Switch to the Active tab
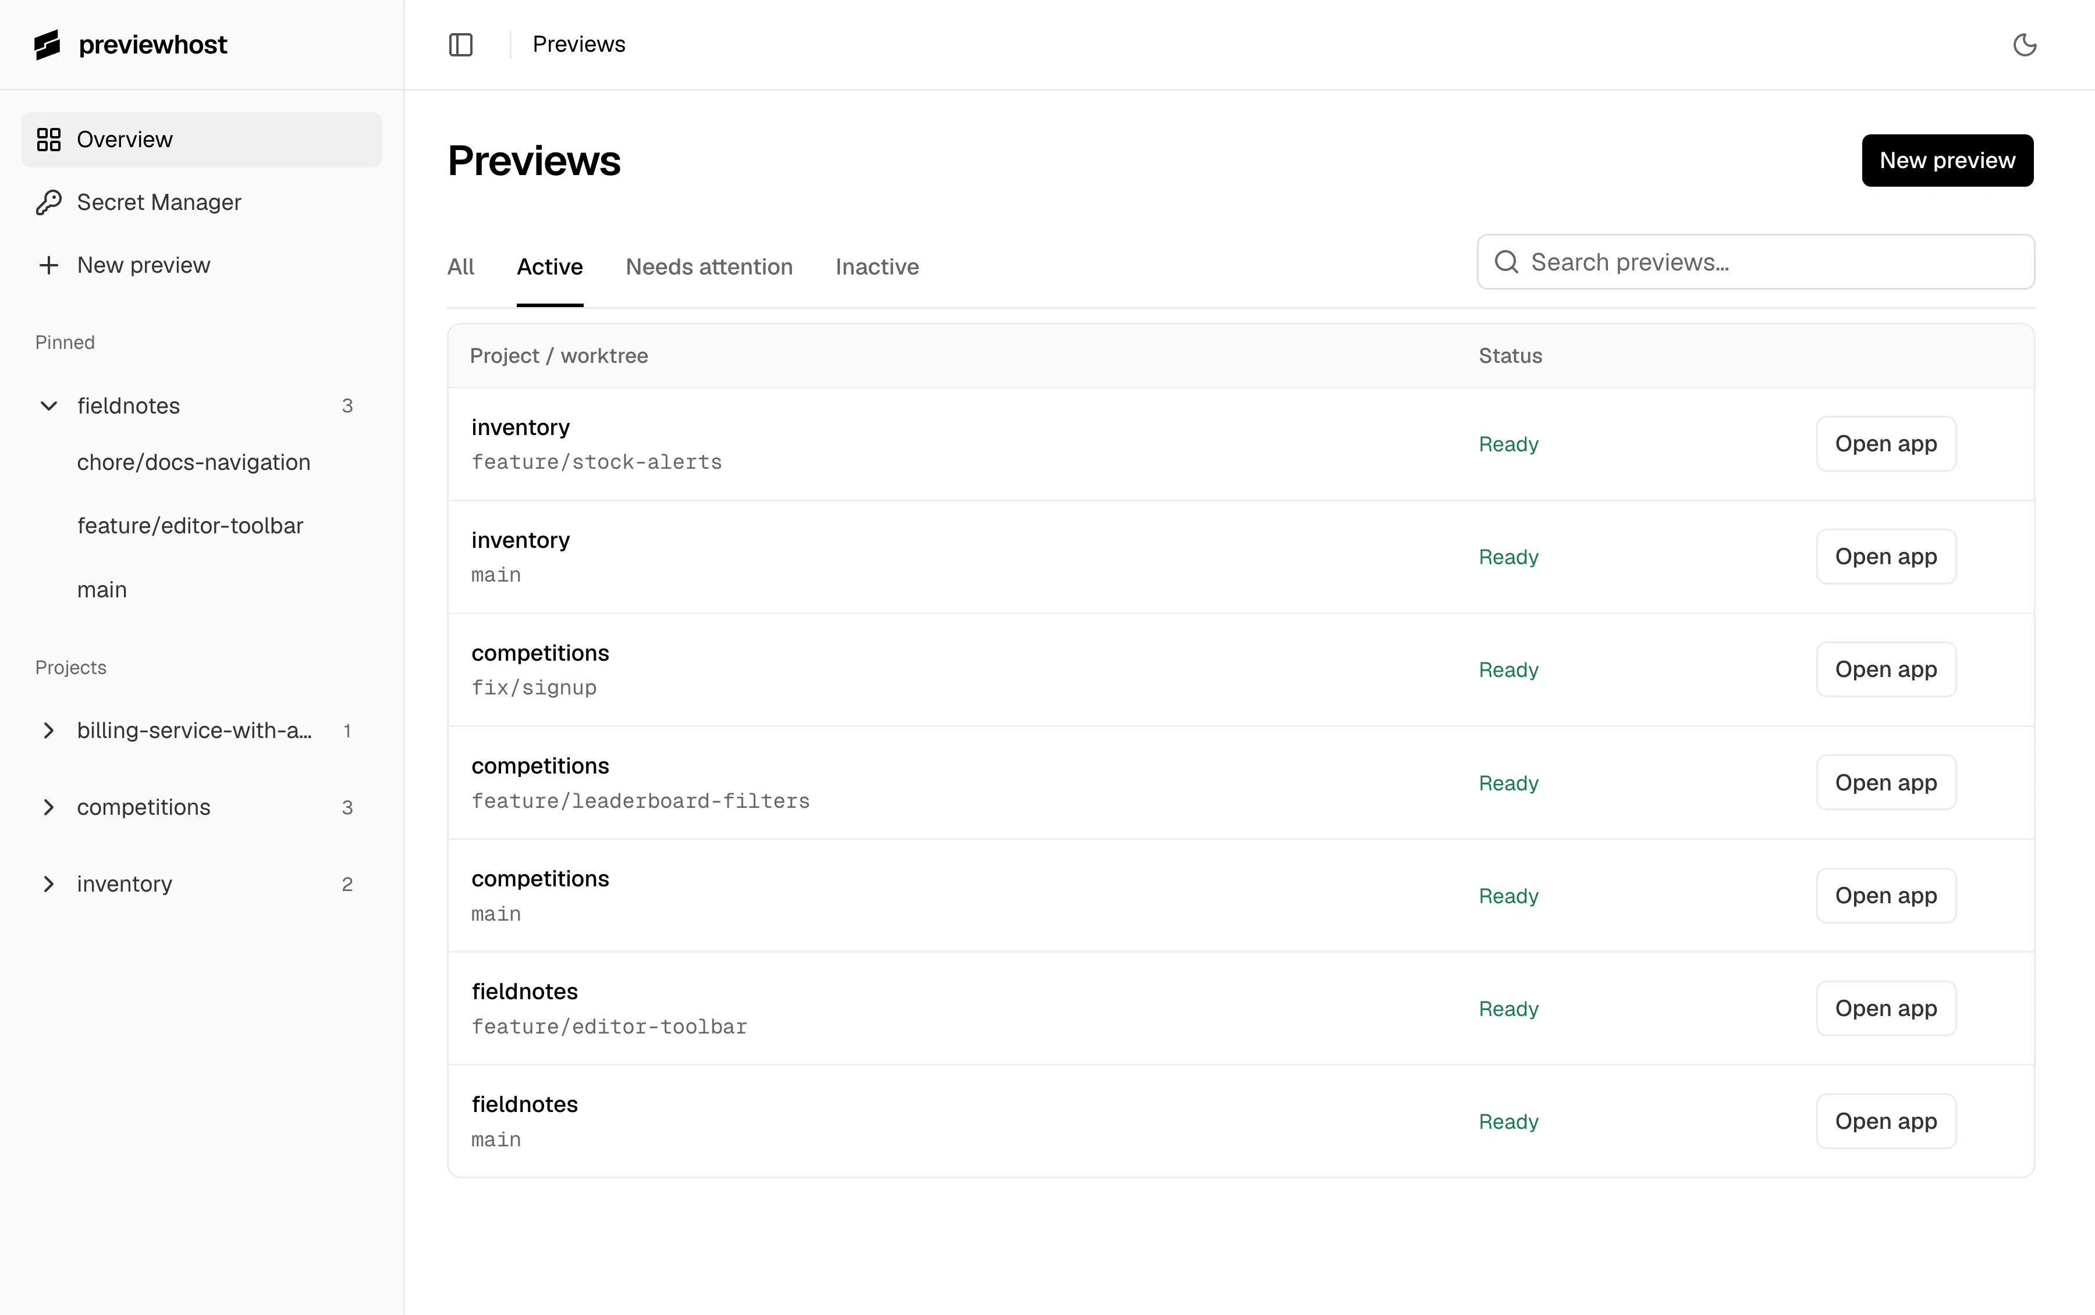 point(550,266)
